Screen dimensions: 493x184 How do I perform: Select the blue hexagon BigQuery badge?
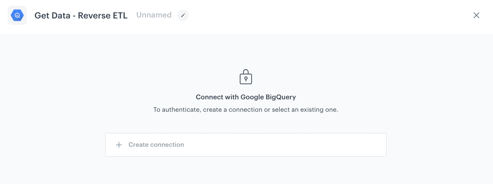point(17,15)
